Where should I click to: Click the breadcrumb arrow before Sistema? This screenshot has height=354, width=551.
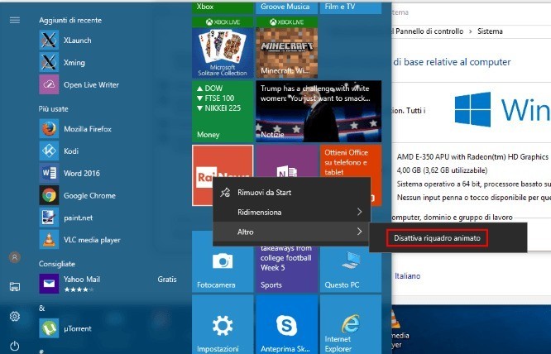click(x=471, y=31)
